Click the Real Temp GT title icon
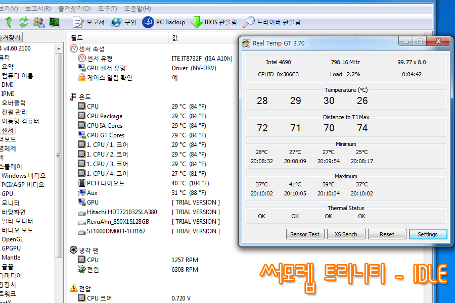455x303 pixels. pyautogui.click(x=246, y=43)
